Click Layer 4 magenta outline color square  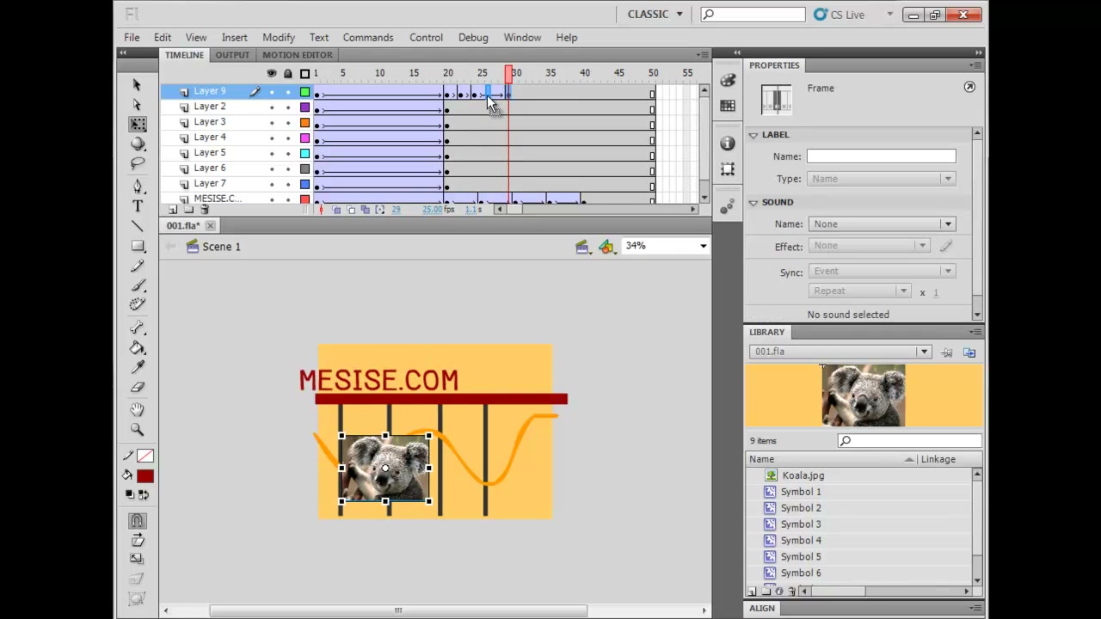(304, 138)
